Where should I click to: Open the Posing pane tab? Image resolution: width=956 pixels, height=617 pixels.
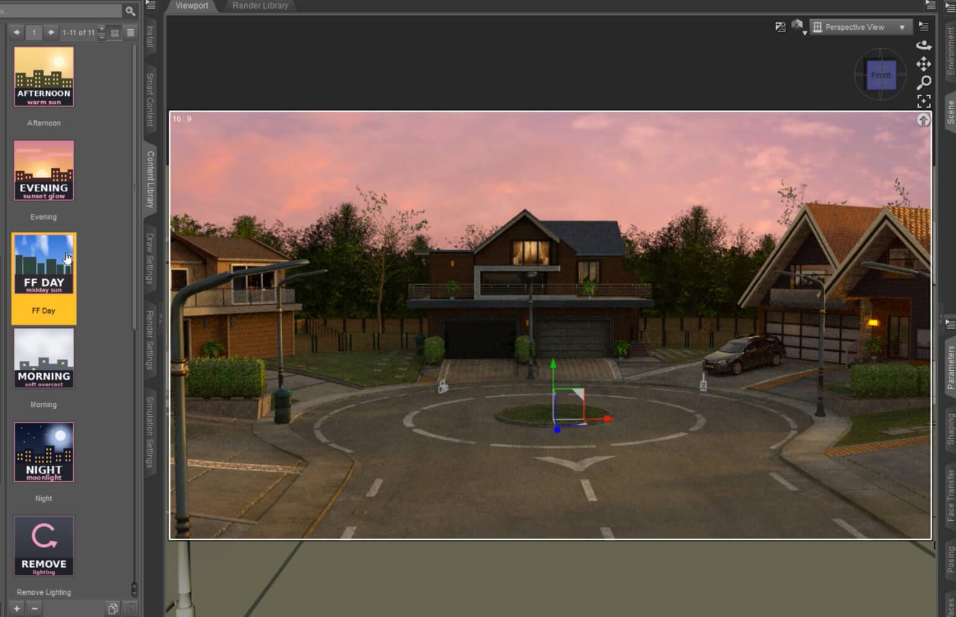[950, 559]
